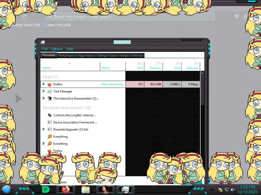Viewport: 261px width, 195px height.
Task: Sort processes by Name column
Action: (x=46, y=68)
